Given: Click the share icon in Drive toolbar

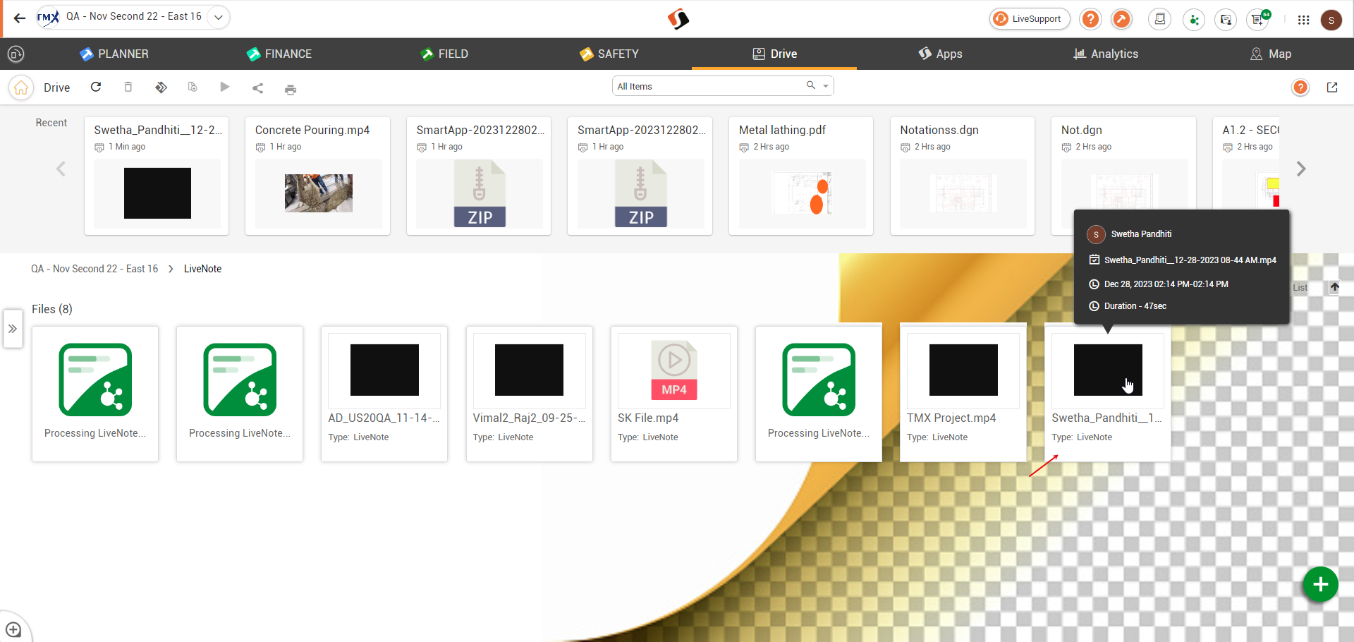Looking at the screenshot, I should pyautogui.click(x=257, y=88).
